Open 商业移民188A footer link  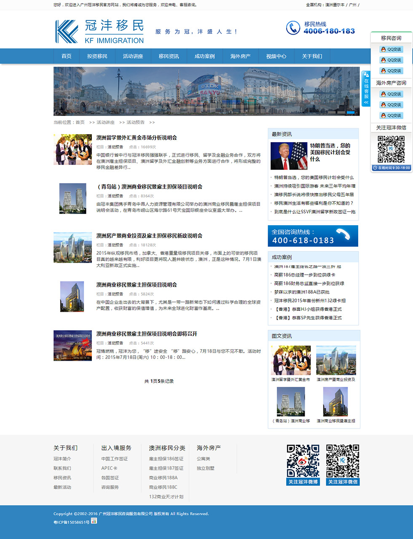(x=163, y=478)
